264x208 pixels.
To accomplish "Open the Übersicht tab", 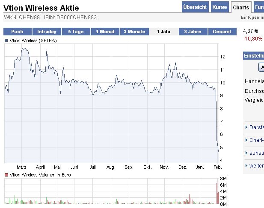I will (195, 7).
